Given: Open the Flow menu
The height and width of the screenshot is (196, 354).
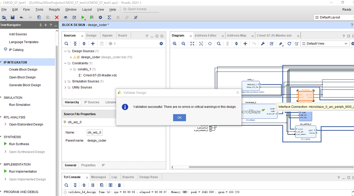Looking at the screenshot, I should pos(27,9).
